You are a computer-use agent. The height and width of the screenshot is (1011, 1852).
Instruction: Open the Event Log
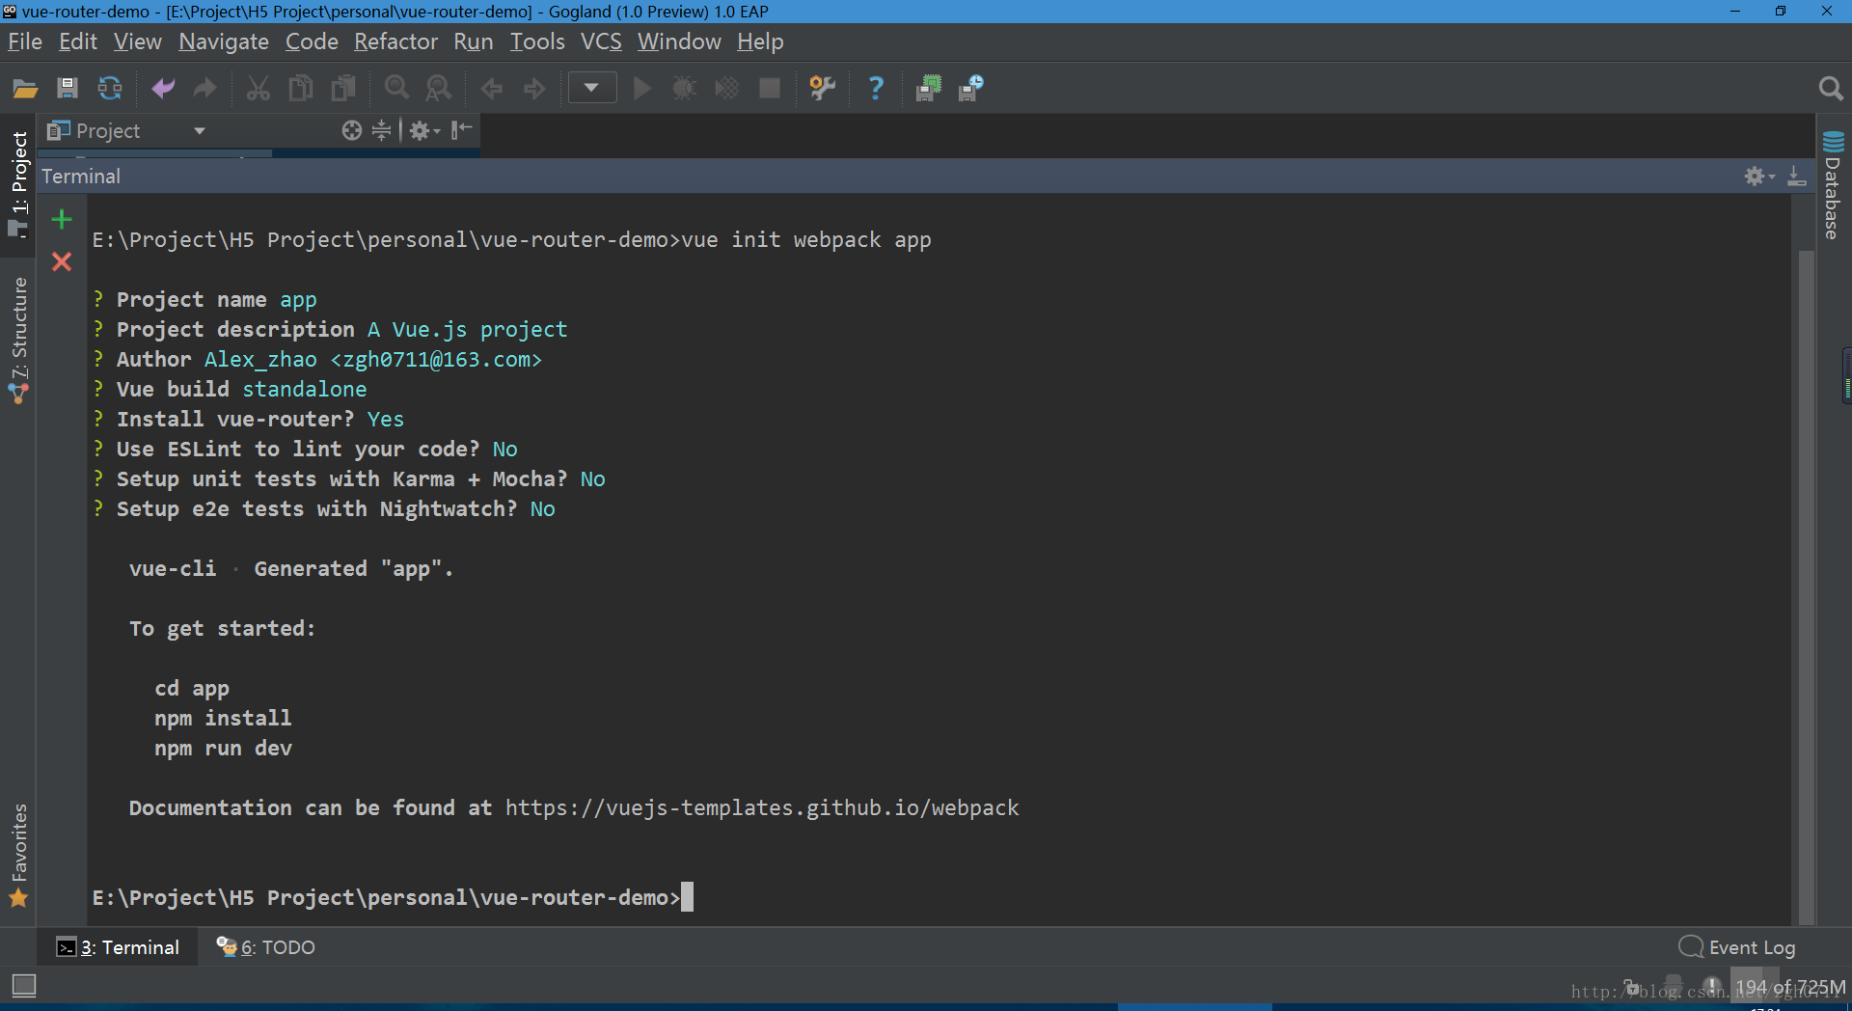pyautogui.click(x=1737, y=947)
